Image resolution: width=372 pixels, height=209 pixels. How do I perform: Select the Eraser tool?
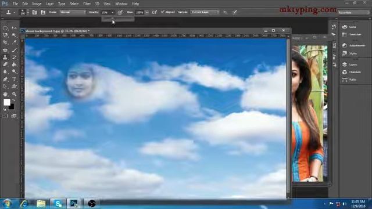tap(5, 64)
